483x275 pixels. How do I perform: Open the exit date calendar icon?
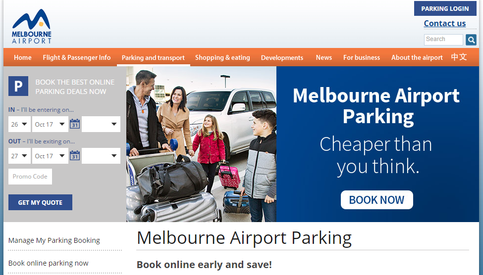75,156
